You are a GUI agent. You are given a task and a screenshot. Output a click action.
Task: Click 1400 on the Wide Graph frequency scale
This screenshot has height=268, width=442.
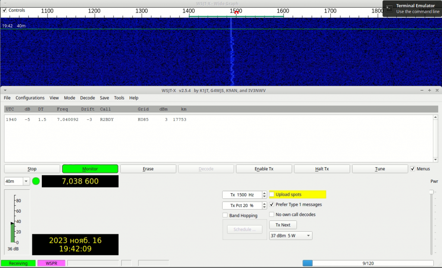click(x=189, y=11)
